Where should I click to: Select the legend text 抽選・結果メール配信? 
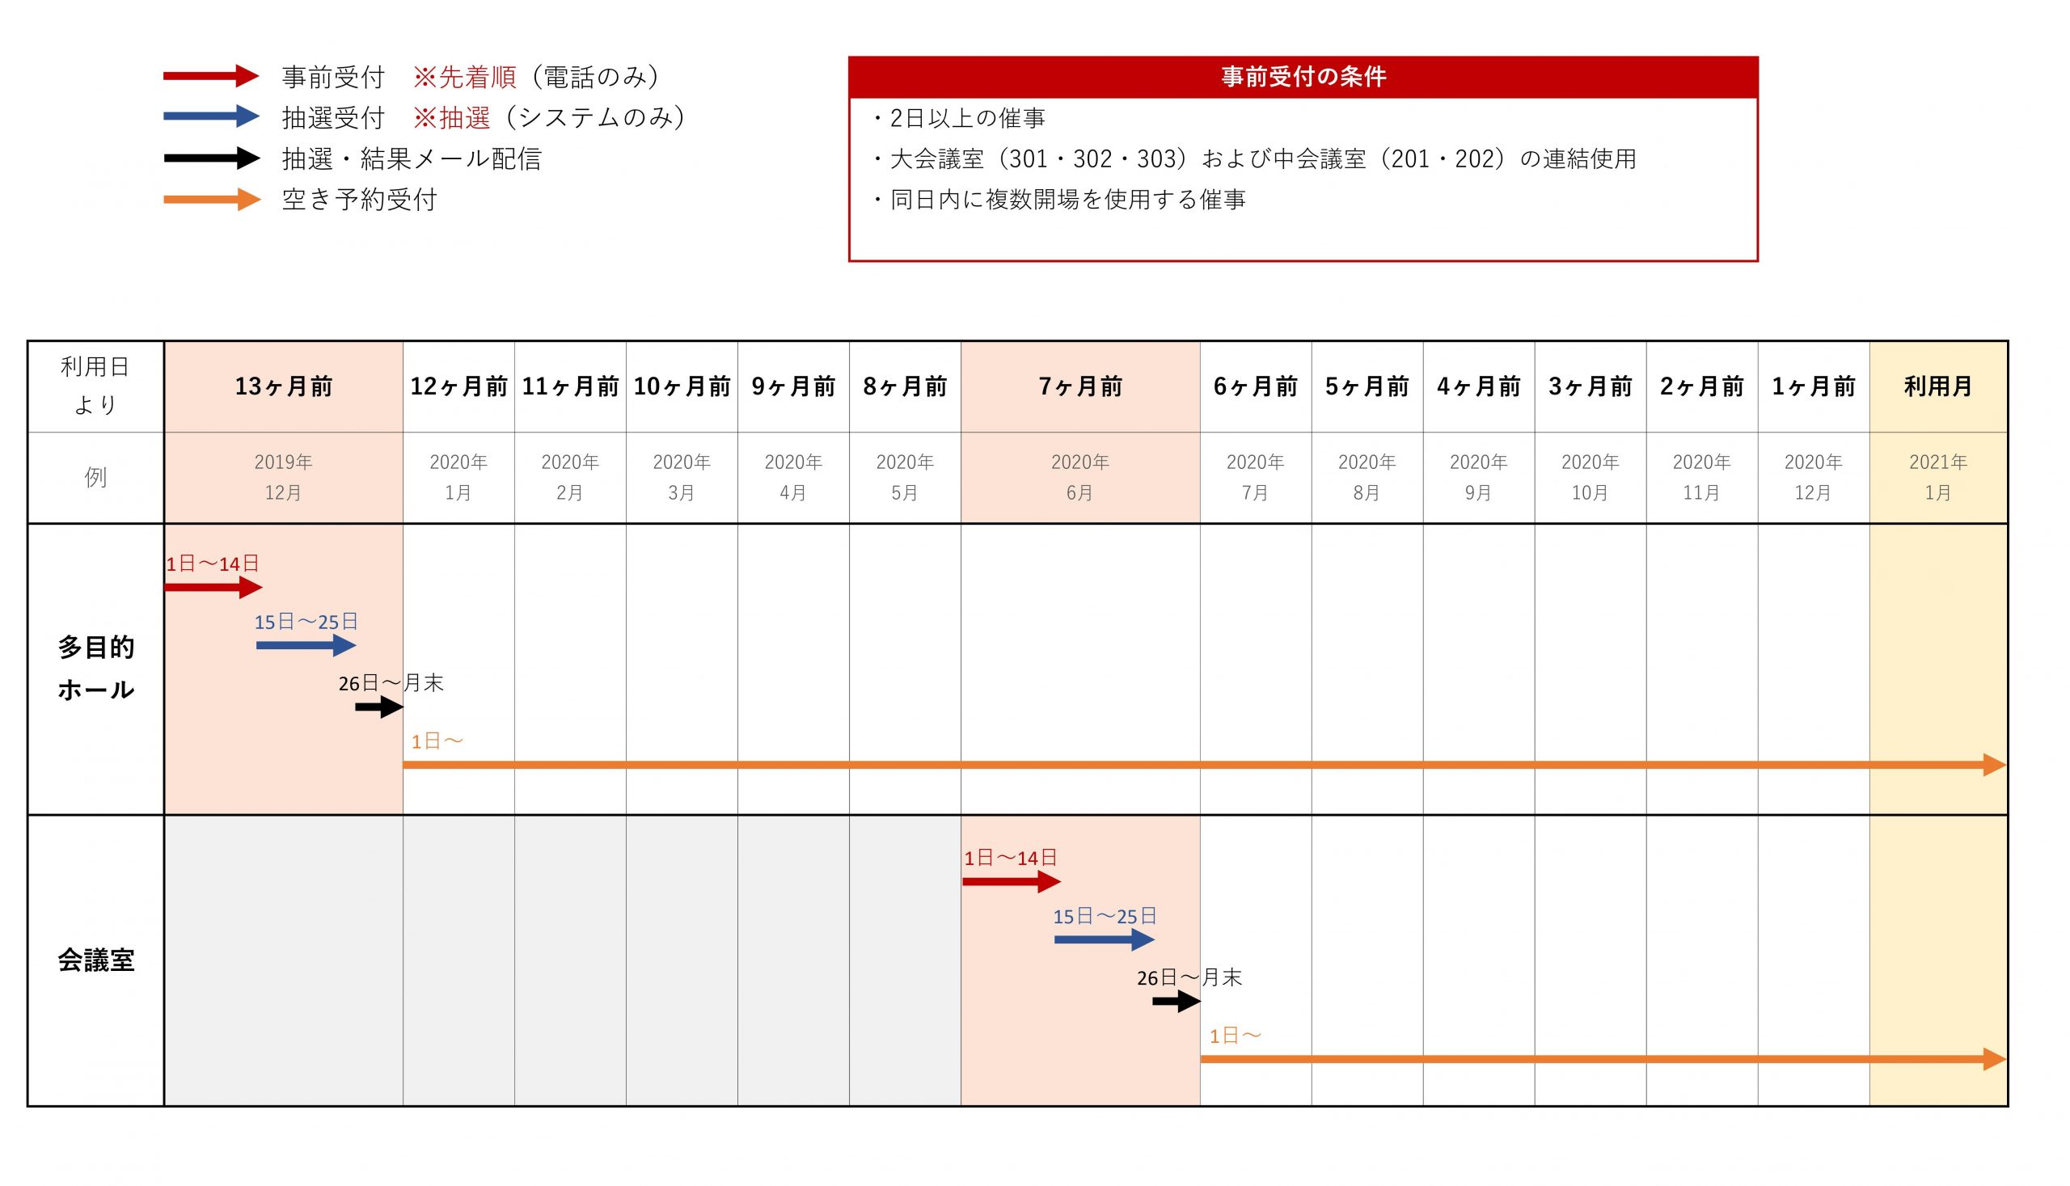412,158
